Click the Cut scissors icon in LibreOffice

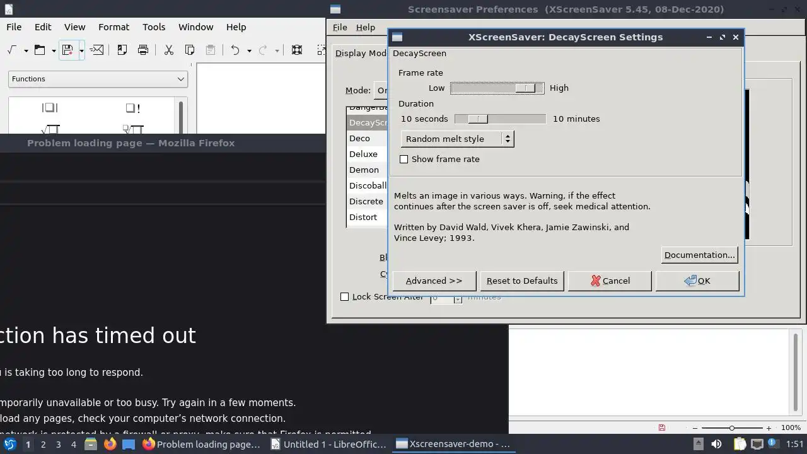[168, 50]
